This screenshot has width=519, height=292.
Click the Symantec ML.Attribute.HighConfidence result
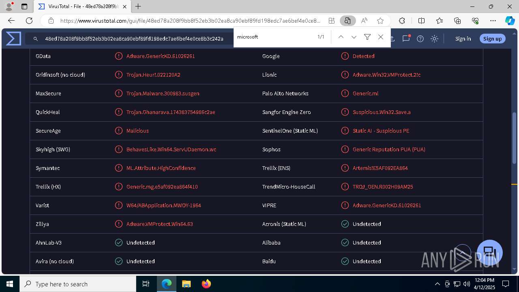161,168
